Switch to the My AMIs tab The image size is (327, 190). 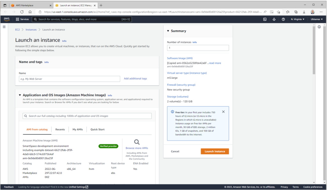point(78,129)
